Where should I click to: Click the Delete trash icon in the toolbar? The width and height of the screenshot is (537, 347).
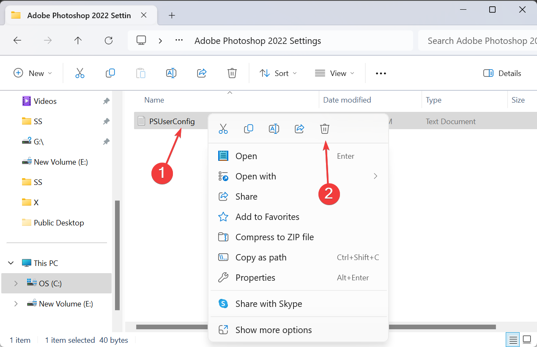tap(232, 73)
